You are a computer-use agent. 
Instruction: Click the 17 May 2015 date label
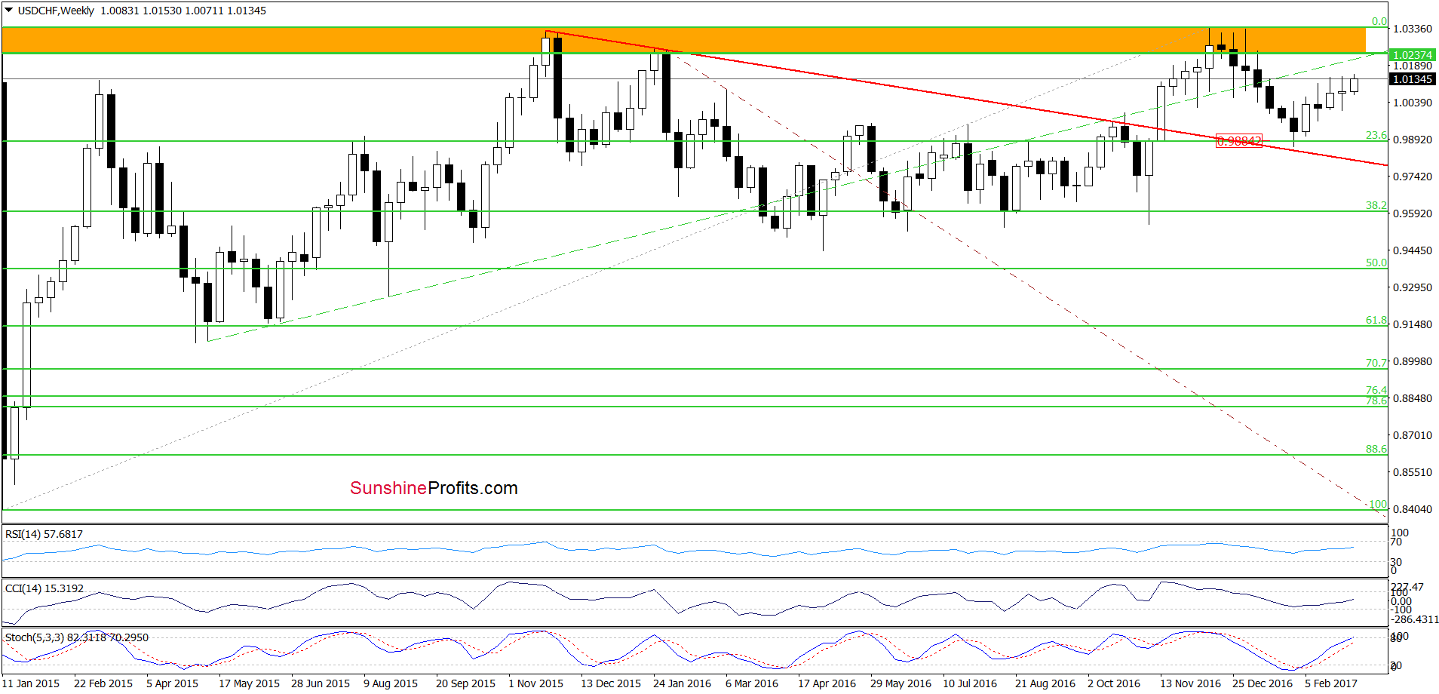point(249,683)
